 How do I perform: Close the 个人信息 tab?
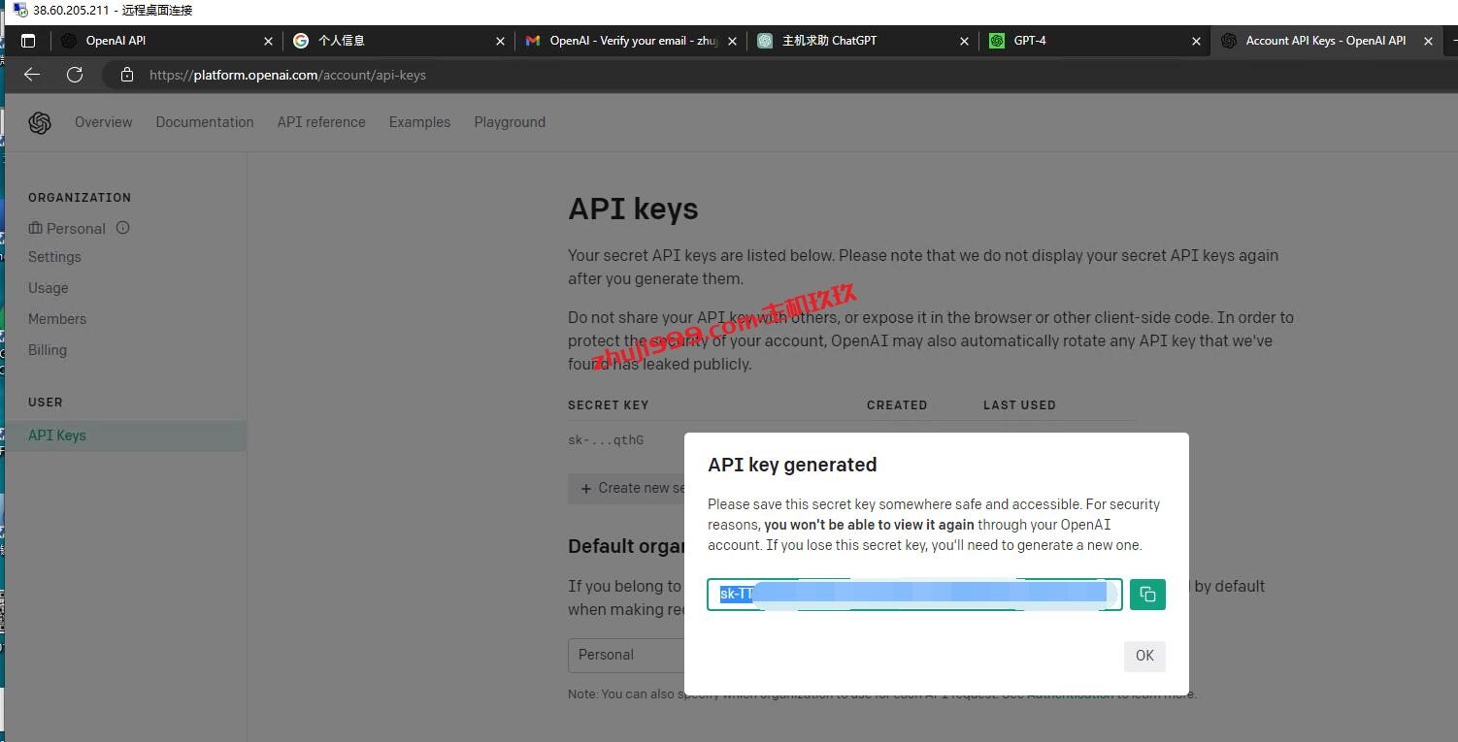click(x=501, y=41)
